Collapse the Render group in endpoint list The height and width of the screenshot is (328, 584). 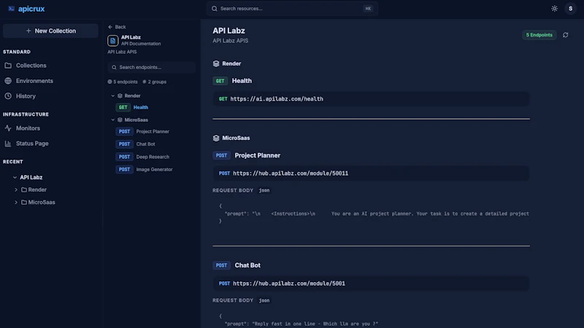113,96
